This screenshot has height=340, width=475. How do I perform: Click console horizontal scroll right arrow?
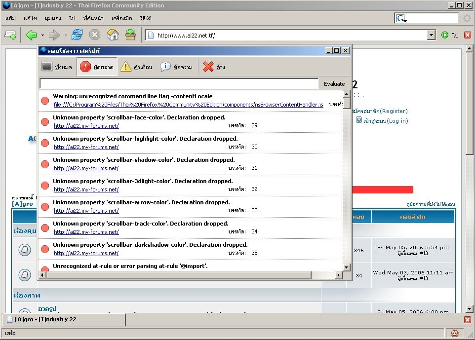click(x=339, y=275)
